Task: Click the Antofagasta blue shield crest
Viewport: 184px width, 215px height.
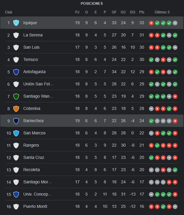Action: point(16,72)
